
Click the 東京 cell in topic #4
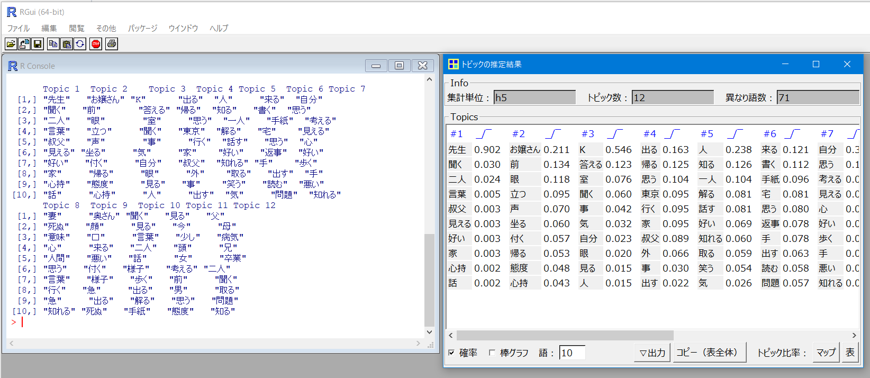650,194
